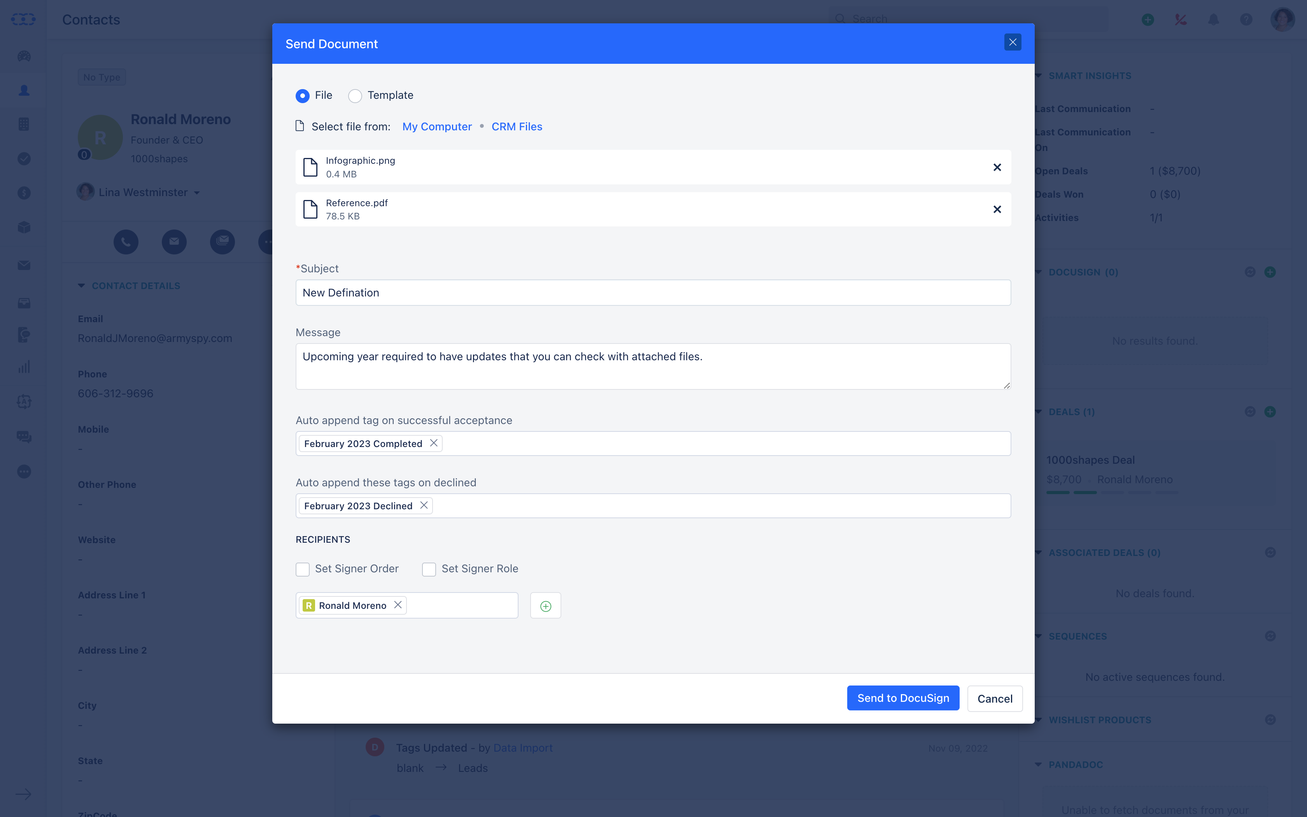Remove the Infographic.png attachment

tap(997, 167)
